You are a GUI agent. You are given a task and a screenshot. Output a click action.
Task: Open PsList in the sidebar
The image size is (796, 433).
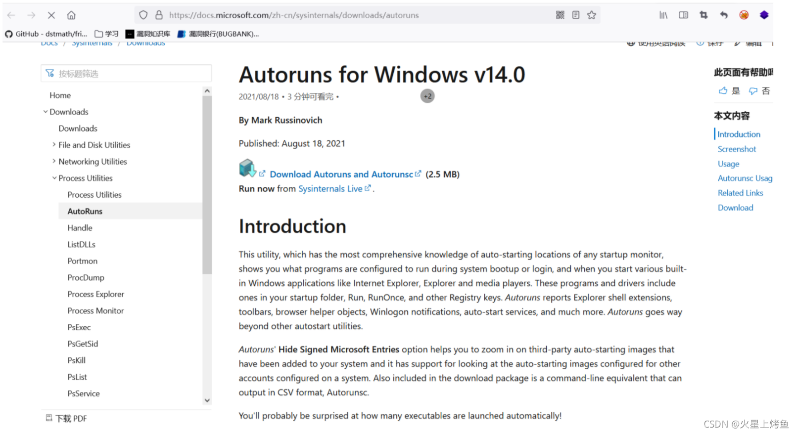point(77,377)
